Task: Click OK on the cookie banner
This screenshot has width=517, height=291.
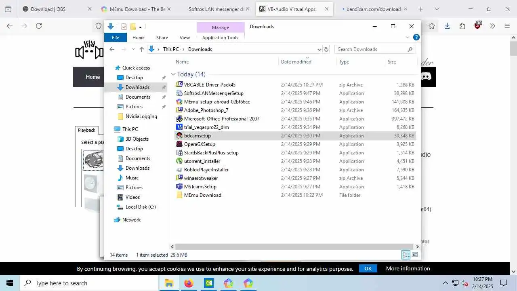Action: point(368,268)
